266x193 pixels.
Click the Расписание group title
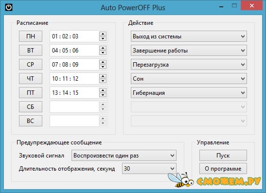33,23
